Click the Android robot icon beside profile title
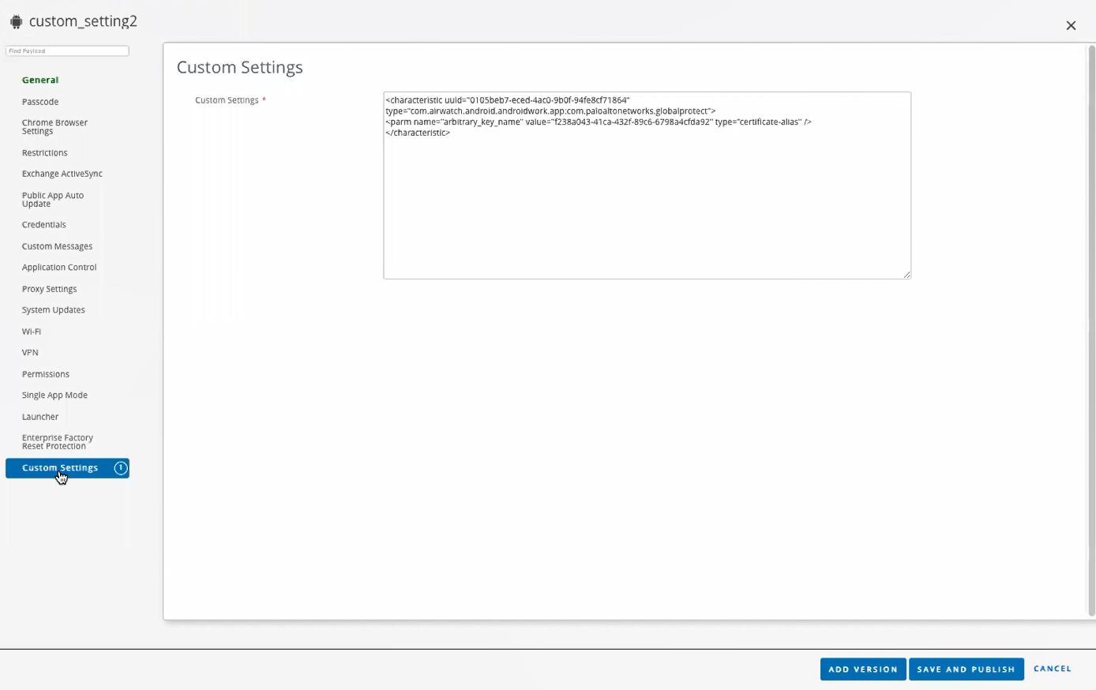Image resolution: width=1096 pixels, height=690 pixels. (x=16, y=21)
